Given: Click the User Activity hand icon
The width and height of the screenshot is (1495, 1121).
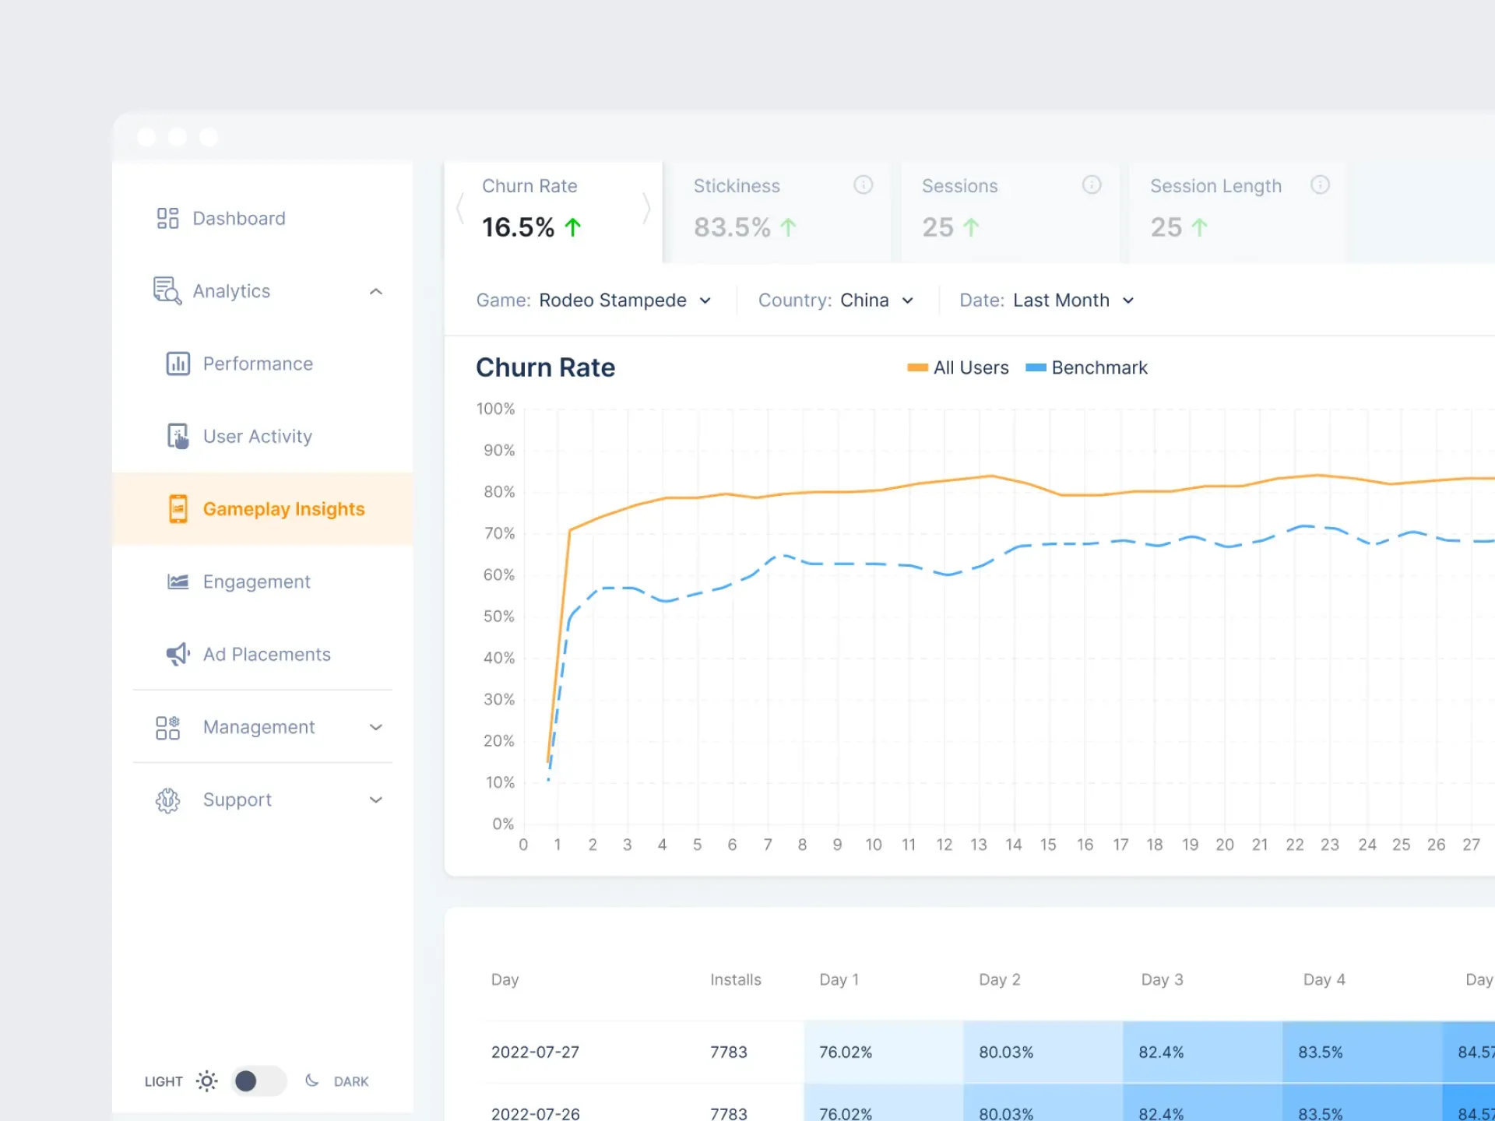Looking at the screenshot, I should coord(178,436).
